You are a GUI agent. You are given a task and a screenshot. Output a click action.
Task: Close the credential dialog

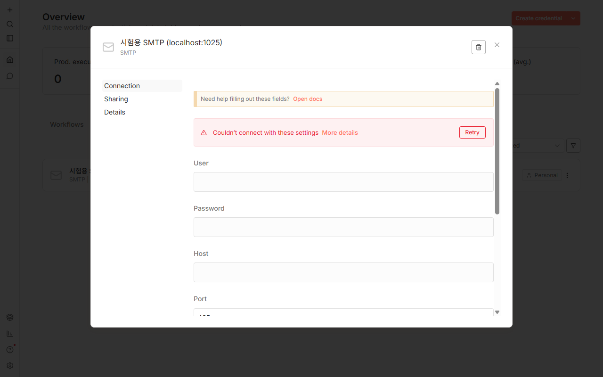(x=497, y=45)
